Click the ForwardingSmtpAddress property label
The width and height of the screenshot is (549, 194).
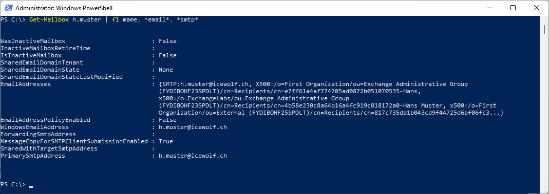coord(38,134)
